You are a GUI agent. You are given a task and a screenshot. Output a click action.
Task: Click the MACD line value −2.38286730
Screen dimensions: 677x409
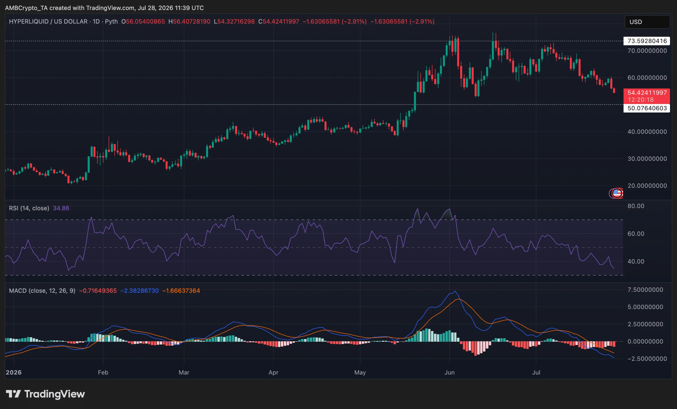140,291
